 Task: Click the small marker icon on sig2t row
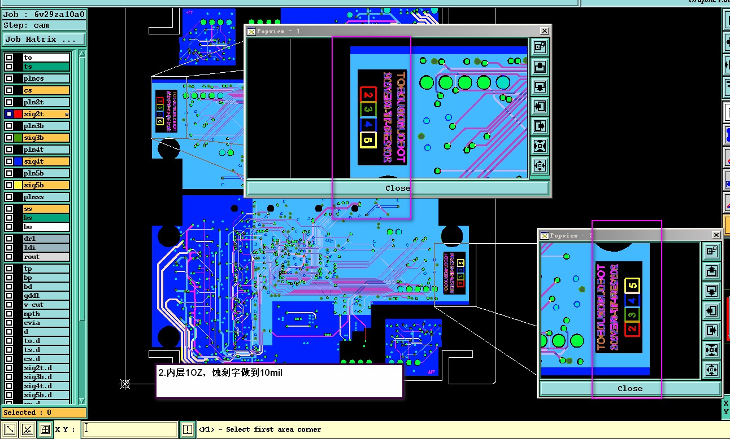click(67, 114)
